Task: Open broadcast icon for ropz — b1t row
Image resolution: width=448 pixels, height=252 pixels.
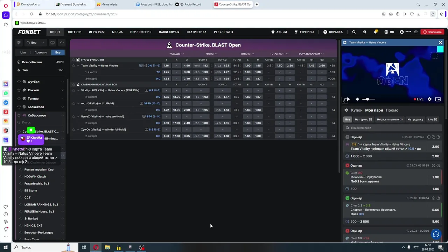Action: point(141,103)
